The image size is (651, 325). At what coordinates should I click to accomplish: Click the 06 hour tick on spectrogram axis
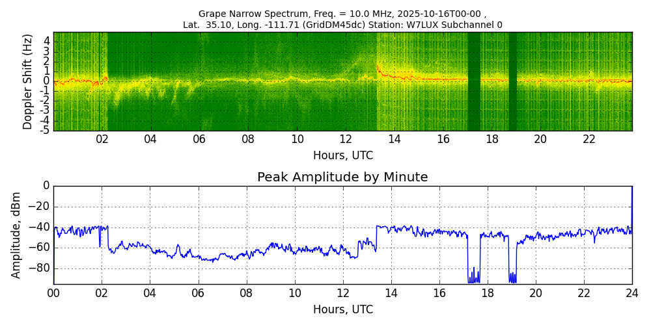(x=199, y=139)
